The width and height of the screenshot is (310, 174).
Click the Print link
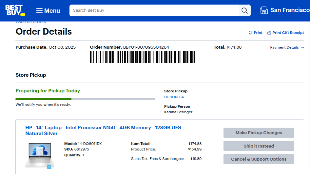(255, 33)
